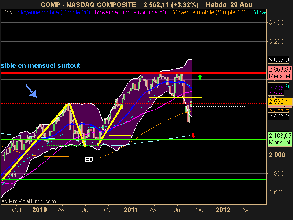Image resolution: width=293 pixels, height=220 pixels.
Task: Click the Jul label between 2010 and 2011
Action: [x=85, y=210]
